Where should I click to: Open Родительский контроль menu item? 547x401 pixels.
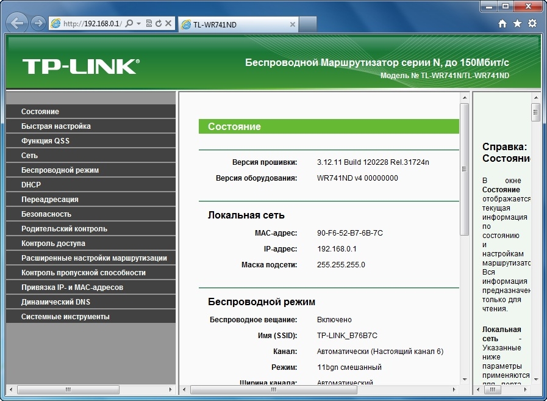tap(91, 229)
